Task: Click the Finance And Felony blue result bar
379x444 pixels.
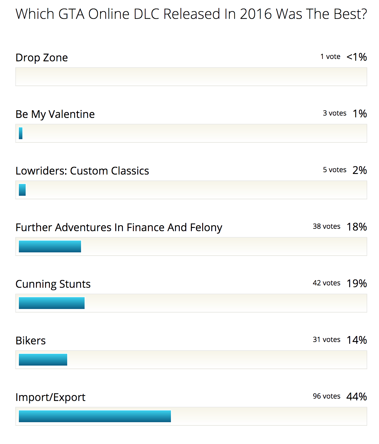Action: click(50, 246)
